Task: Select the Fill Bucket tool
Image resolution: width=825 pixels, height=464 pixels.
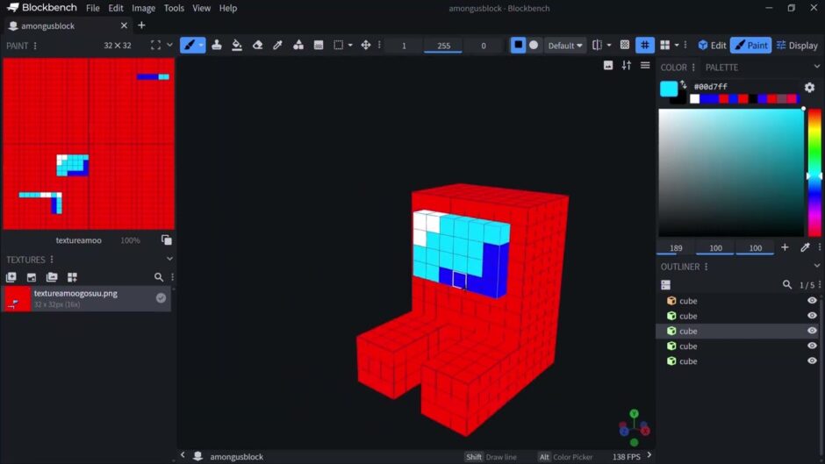Action: point(237,45)
